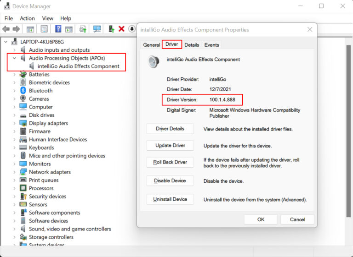
Task: Collapse Audio Processing Objects (APOs) chevron
Action: (15, 58)
